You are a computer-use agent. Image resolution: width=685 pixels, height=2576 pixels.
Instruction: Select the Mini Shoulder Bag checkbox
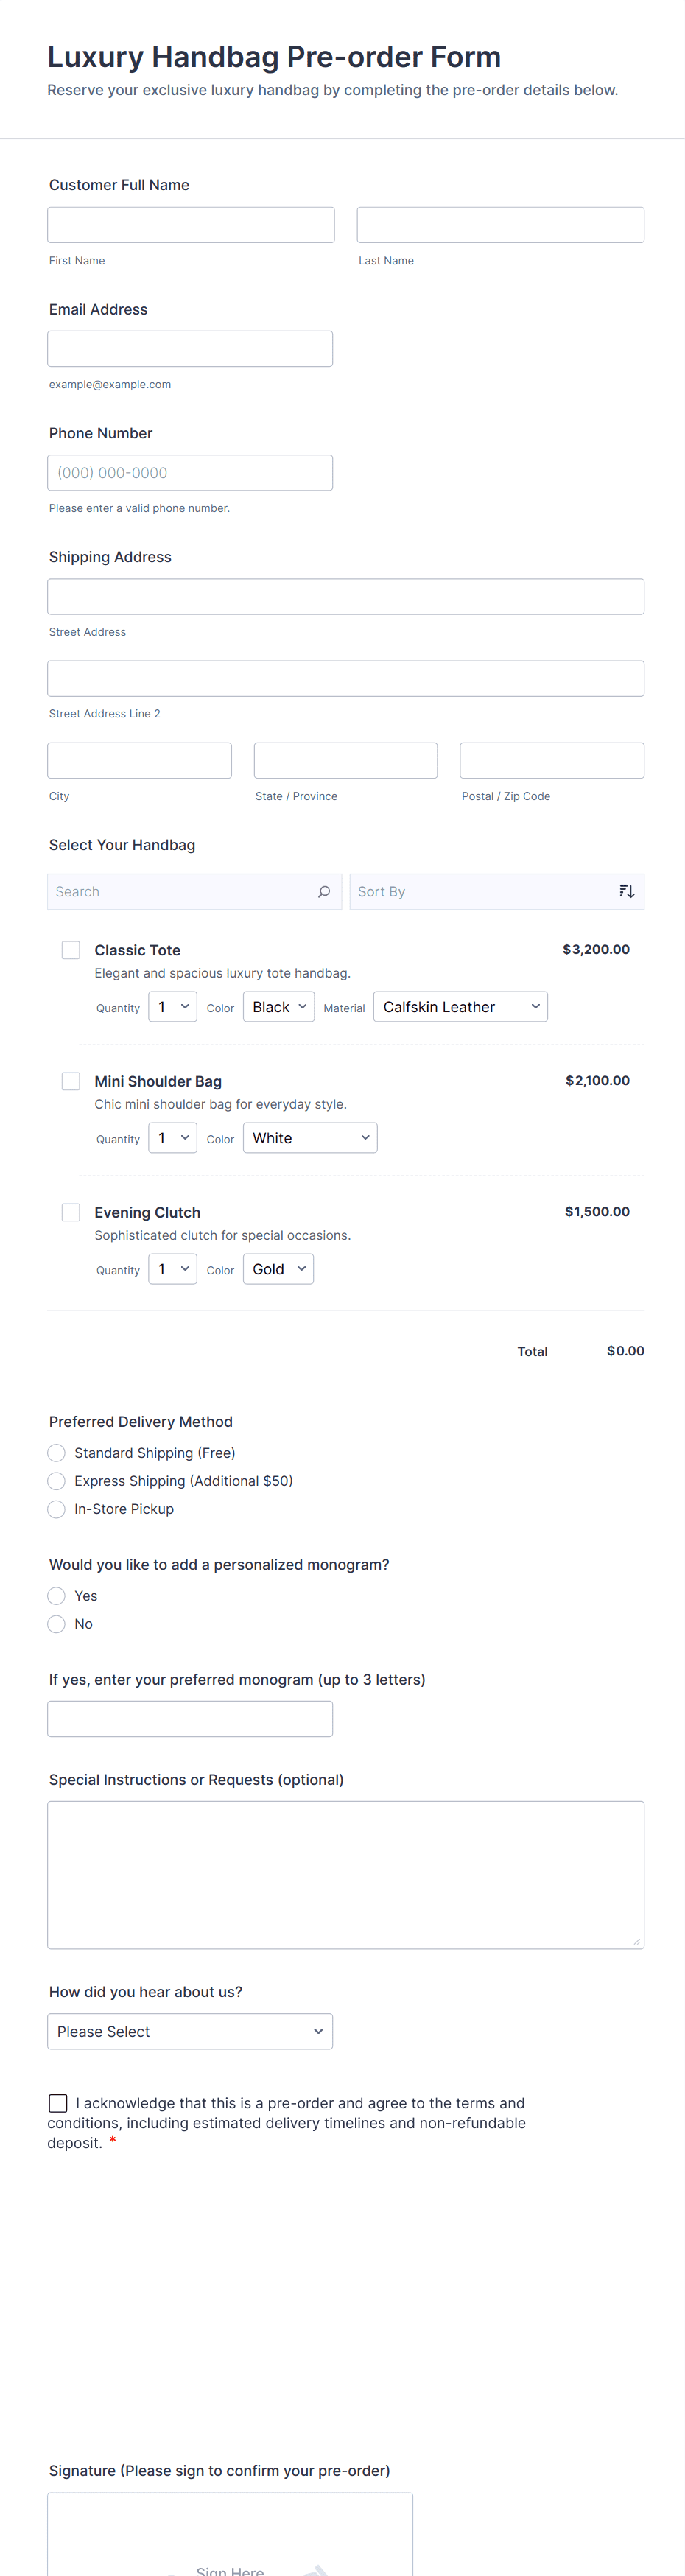click(71, 1081)
